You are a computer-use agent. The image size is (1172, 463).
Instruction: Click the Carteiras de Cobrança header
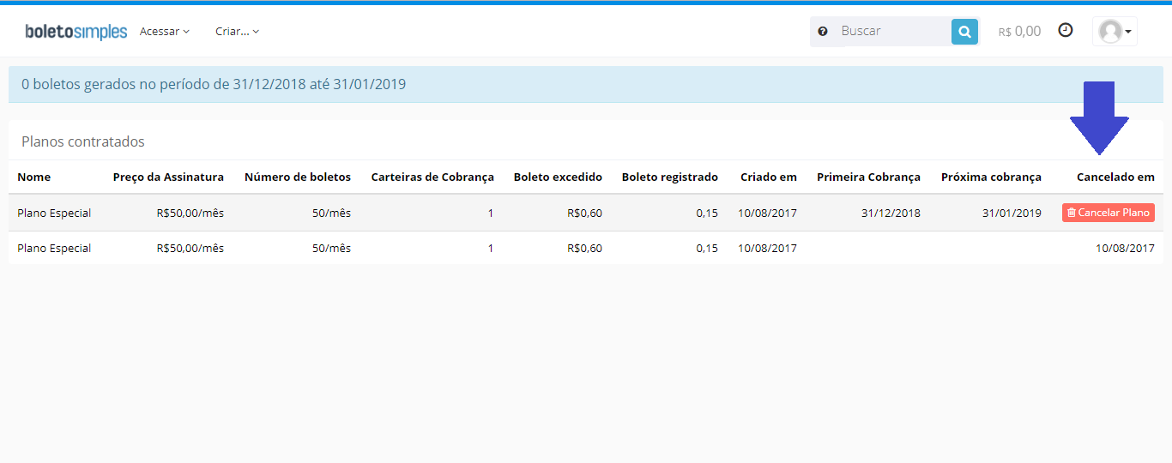(x=432, y=177)
